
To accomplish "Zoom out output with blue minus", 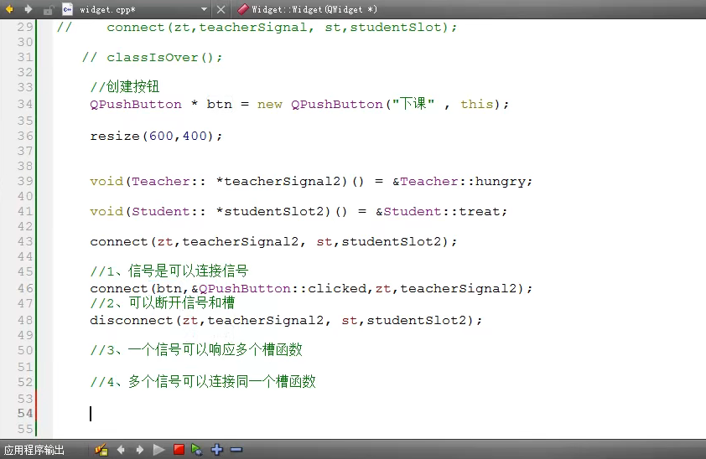I will [x=236, y=450].
